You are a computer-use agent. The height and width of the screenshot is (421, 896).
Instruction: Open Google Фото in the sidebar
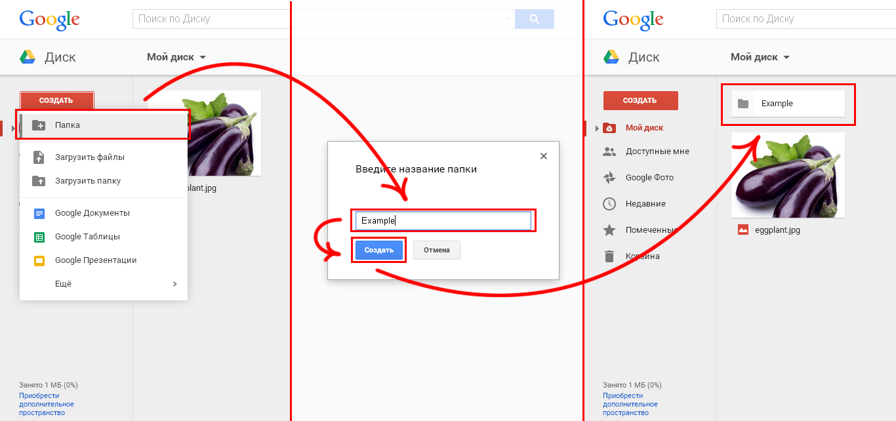(x=649, y=178)
